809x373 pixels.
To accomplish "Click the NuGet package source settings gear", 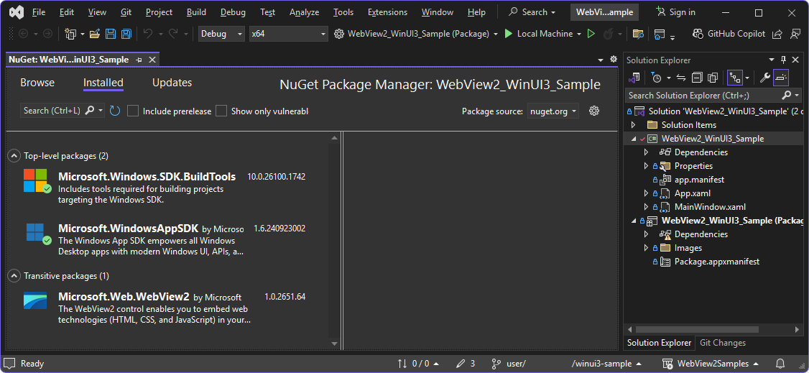I will [x=594, y=111].
